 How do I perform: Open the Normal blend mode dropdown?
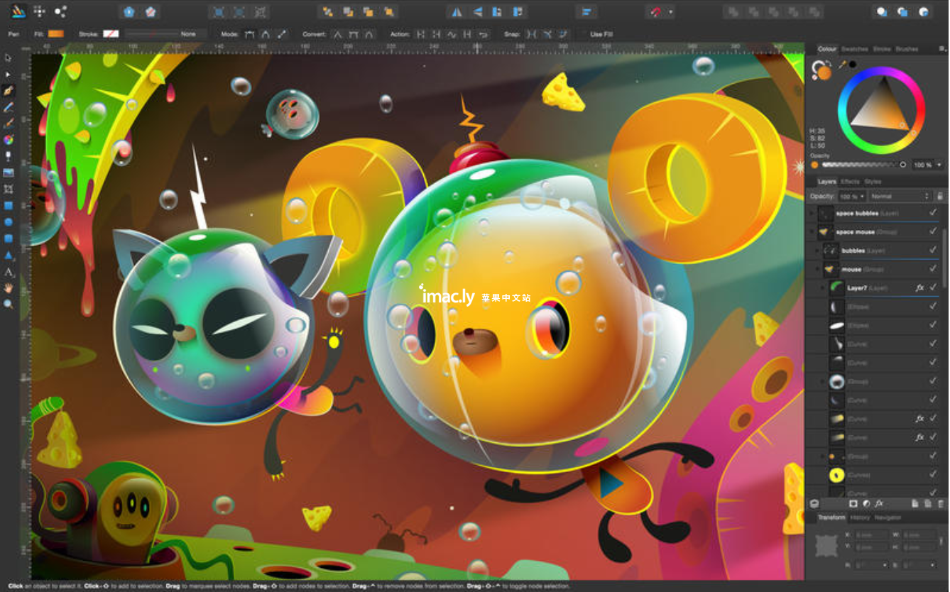899,196
